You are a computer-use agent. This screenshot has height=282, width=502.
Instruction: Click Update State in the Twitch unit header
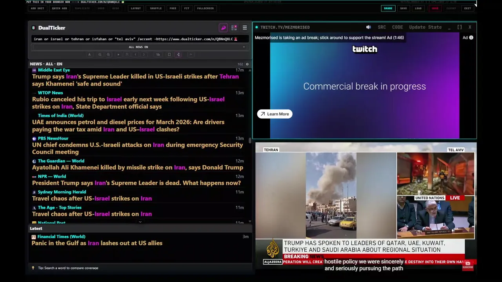click(425, 27)
